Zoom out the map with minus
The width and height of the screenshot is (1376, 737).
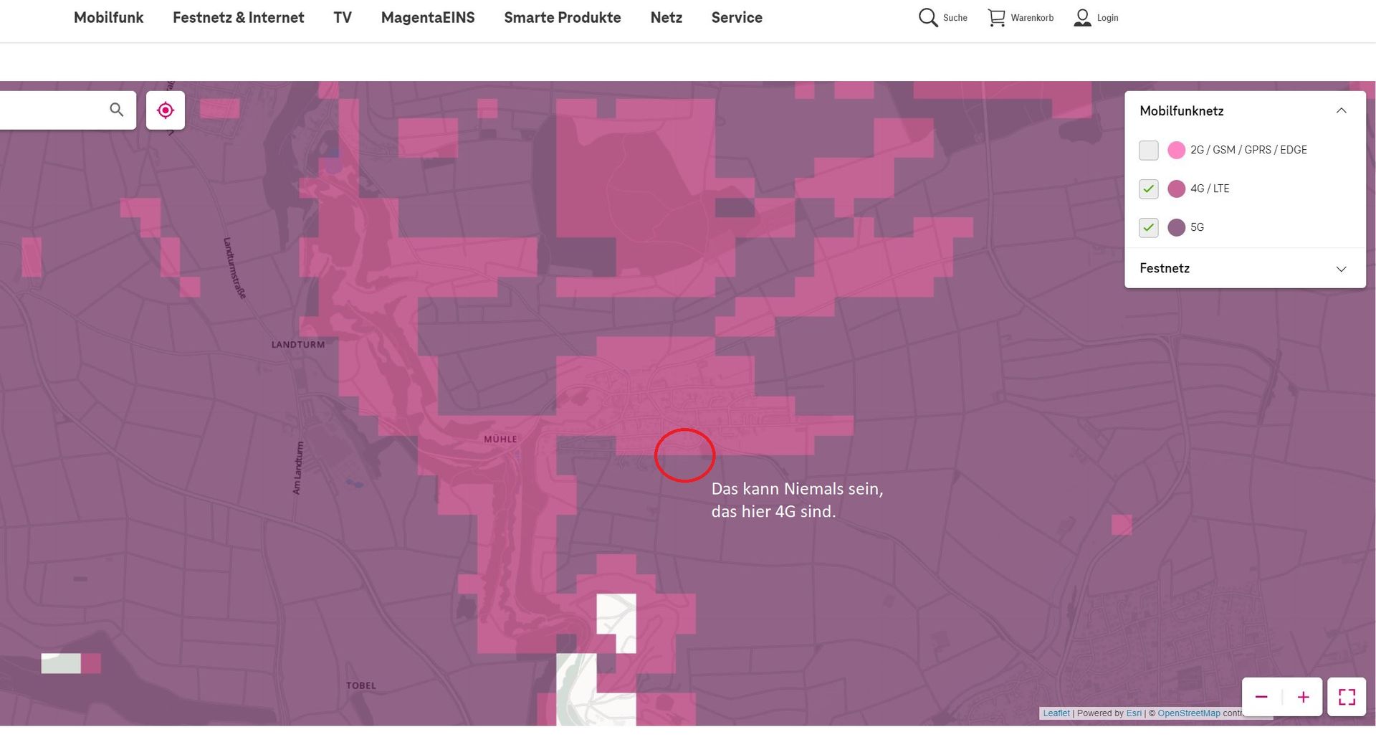point(1261,697)
